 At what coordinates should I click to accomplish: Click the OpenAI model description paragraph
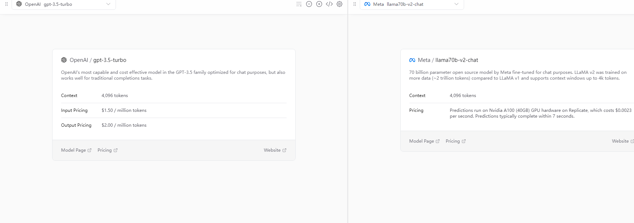point(173,75)
